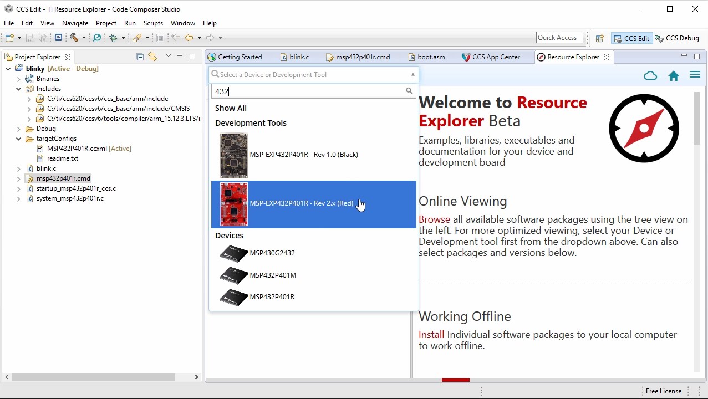The image size is (708, 399).
Task: Open Project Explorer view menu triangle
Action: 168,56
